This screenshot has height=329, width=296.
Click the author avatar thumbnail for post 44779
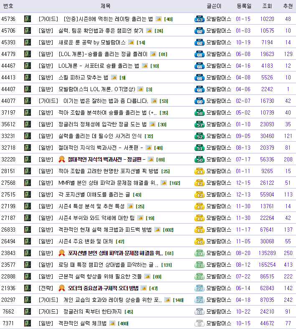[28, 54]
